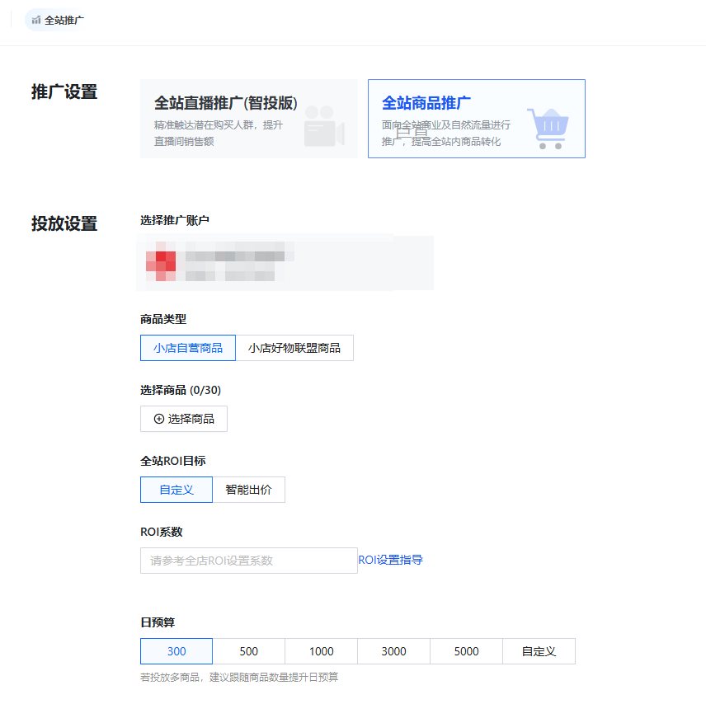Click the camera icon on 全站直播推广

click(x=324, y=126)
